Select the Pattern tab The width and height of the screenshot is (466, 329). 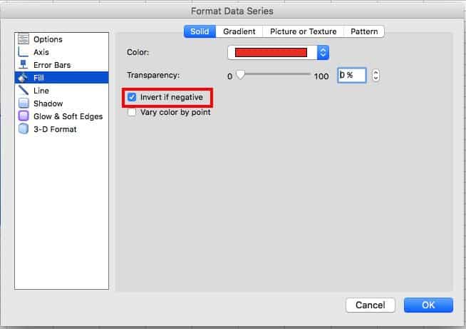[364, 31]
